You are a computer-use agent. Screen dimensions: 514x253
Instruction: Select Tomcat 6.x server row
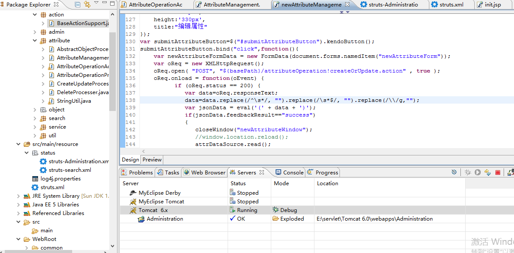pos(292,210)
